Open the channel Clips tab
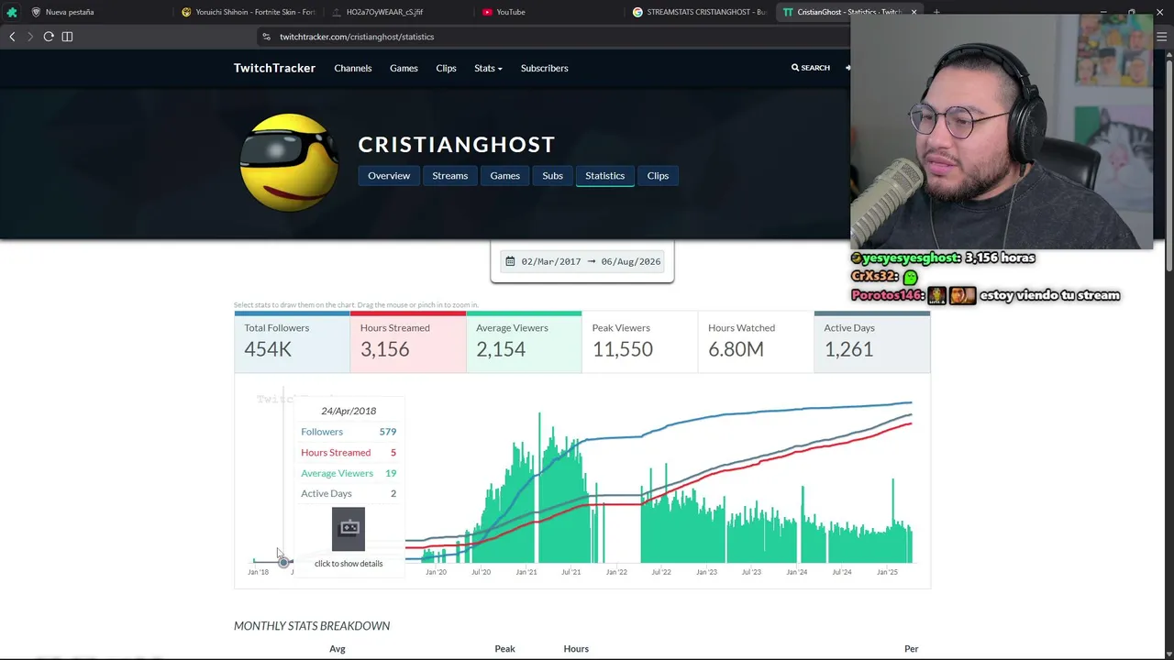The width and height of the screenshot is (1174, 660). (x=658, y=176)
